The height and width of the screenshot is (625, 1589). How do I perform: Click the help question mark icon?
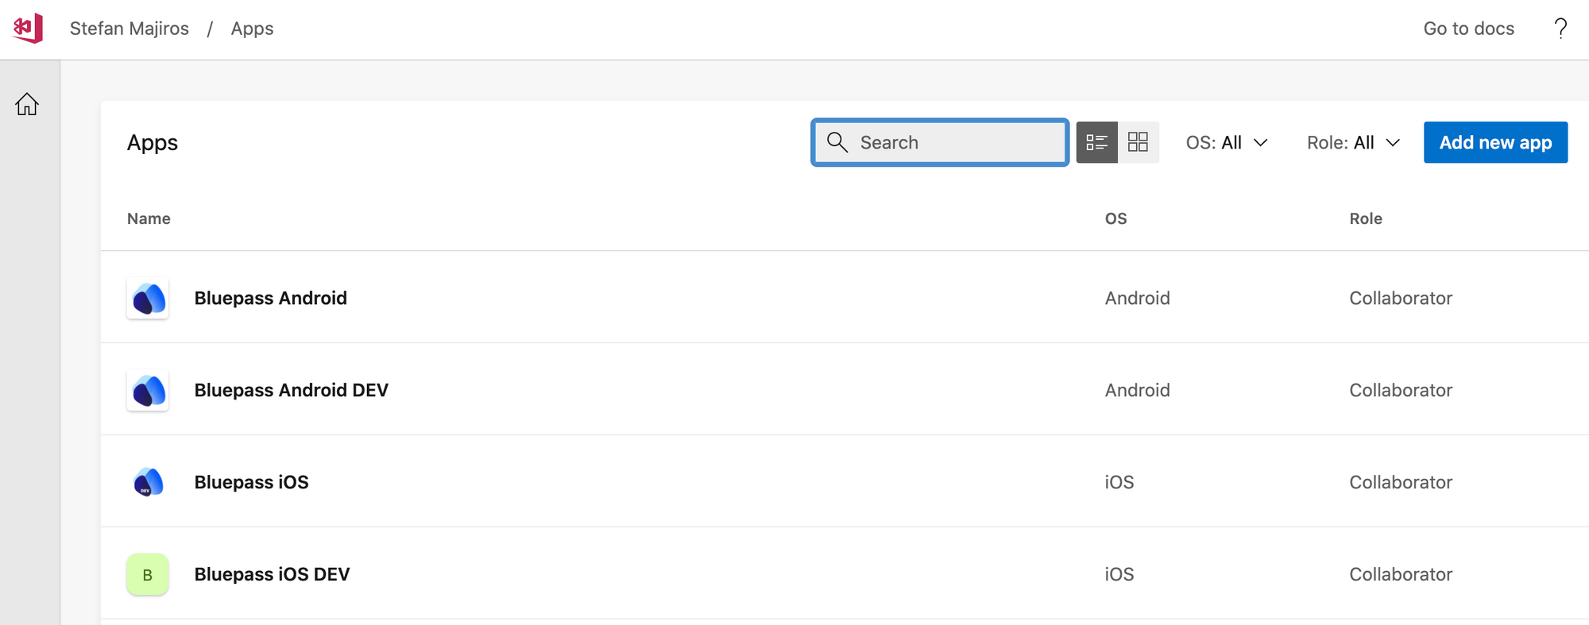pos(1560,29)
